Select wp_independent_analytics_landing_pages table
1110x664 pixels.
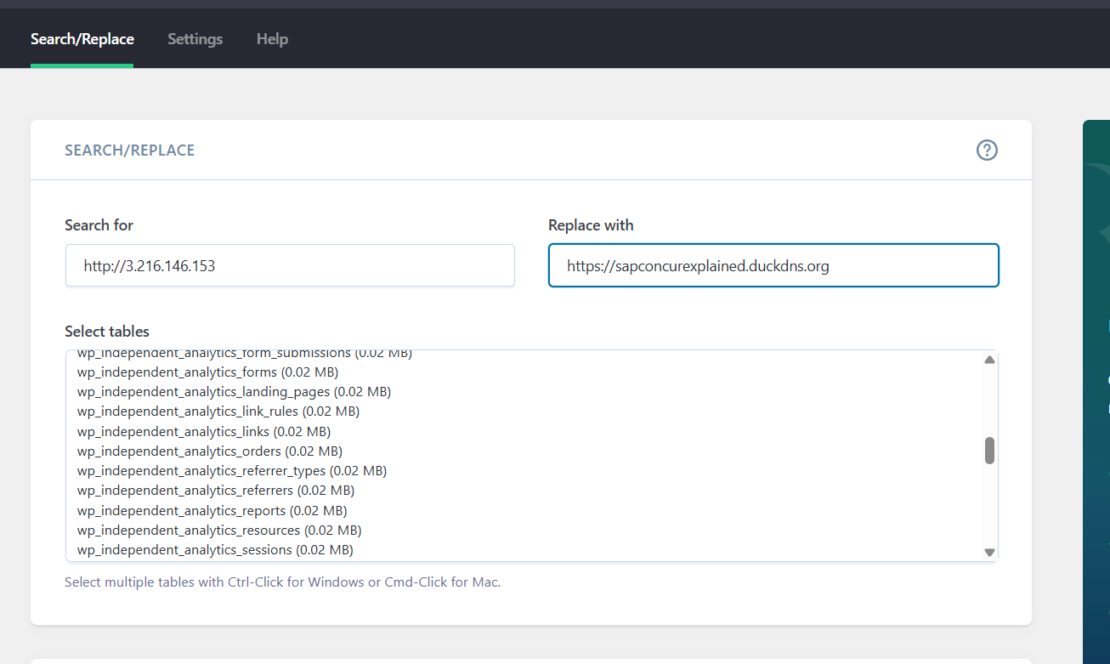(x=234, y=392)
